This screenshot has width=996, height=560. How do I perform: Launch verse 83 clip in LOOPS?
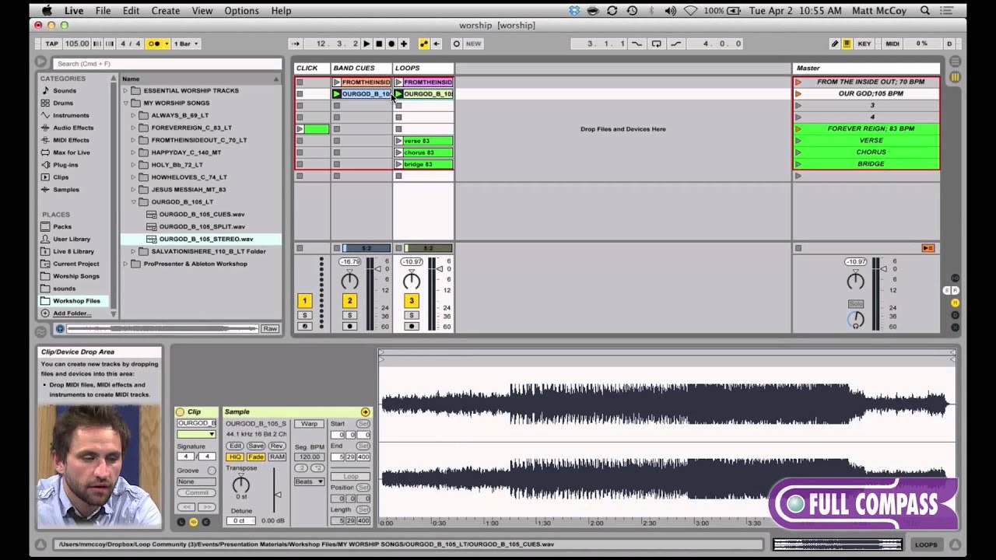(398, 141)
